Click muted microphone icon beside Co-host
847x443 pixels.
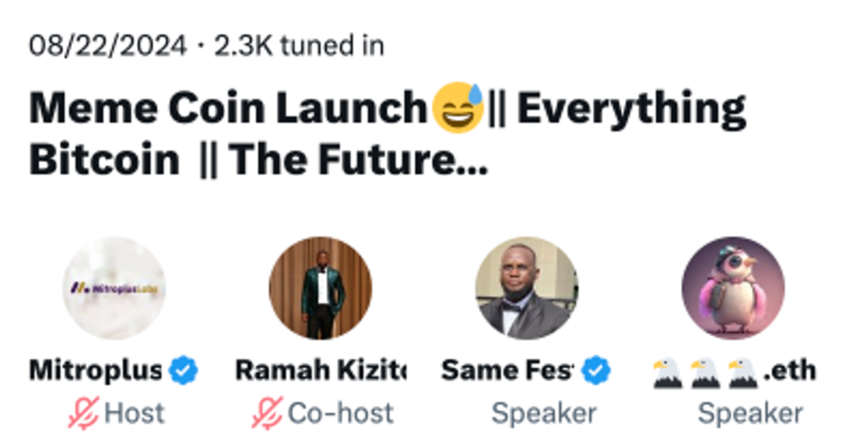click(x=267, y=413)
